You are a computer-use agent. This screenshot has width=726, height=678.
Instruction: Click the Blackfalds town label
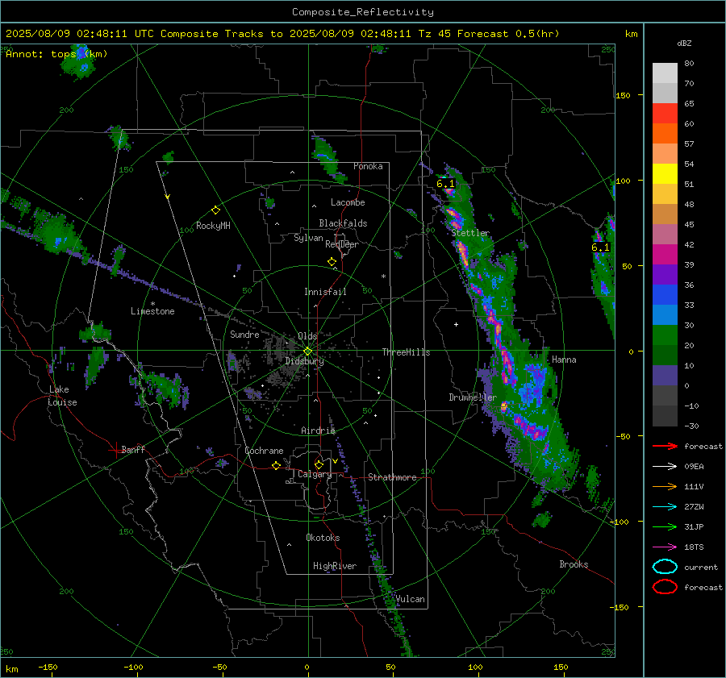pyautogui.click(x=343, y=223)
